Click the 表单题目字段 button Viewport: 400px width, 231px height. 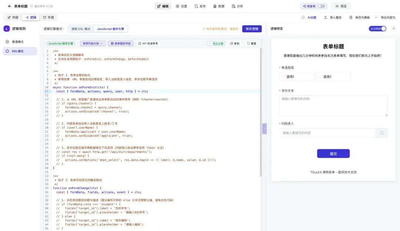coord(121,44)
